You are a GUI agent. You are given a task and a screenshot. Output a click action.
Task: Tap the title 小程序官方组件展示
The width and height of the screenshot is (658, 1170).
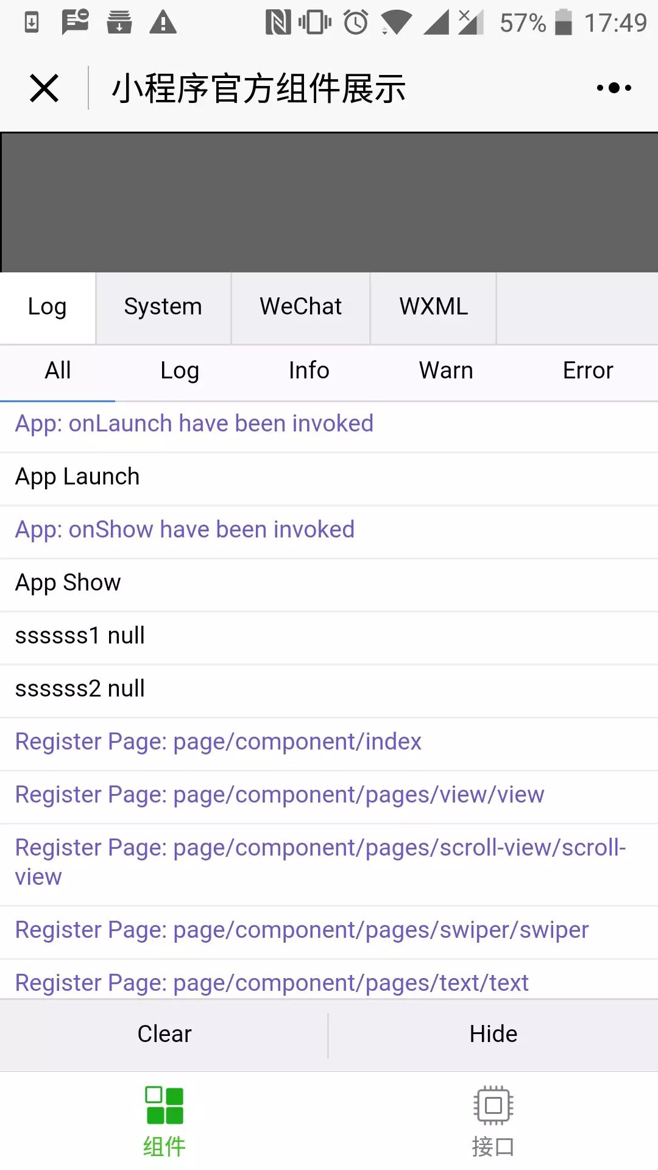pyautogui.click(x=259, y=88)
